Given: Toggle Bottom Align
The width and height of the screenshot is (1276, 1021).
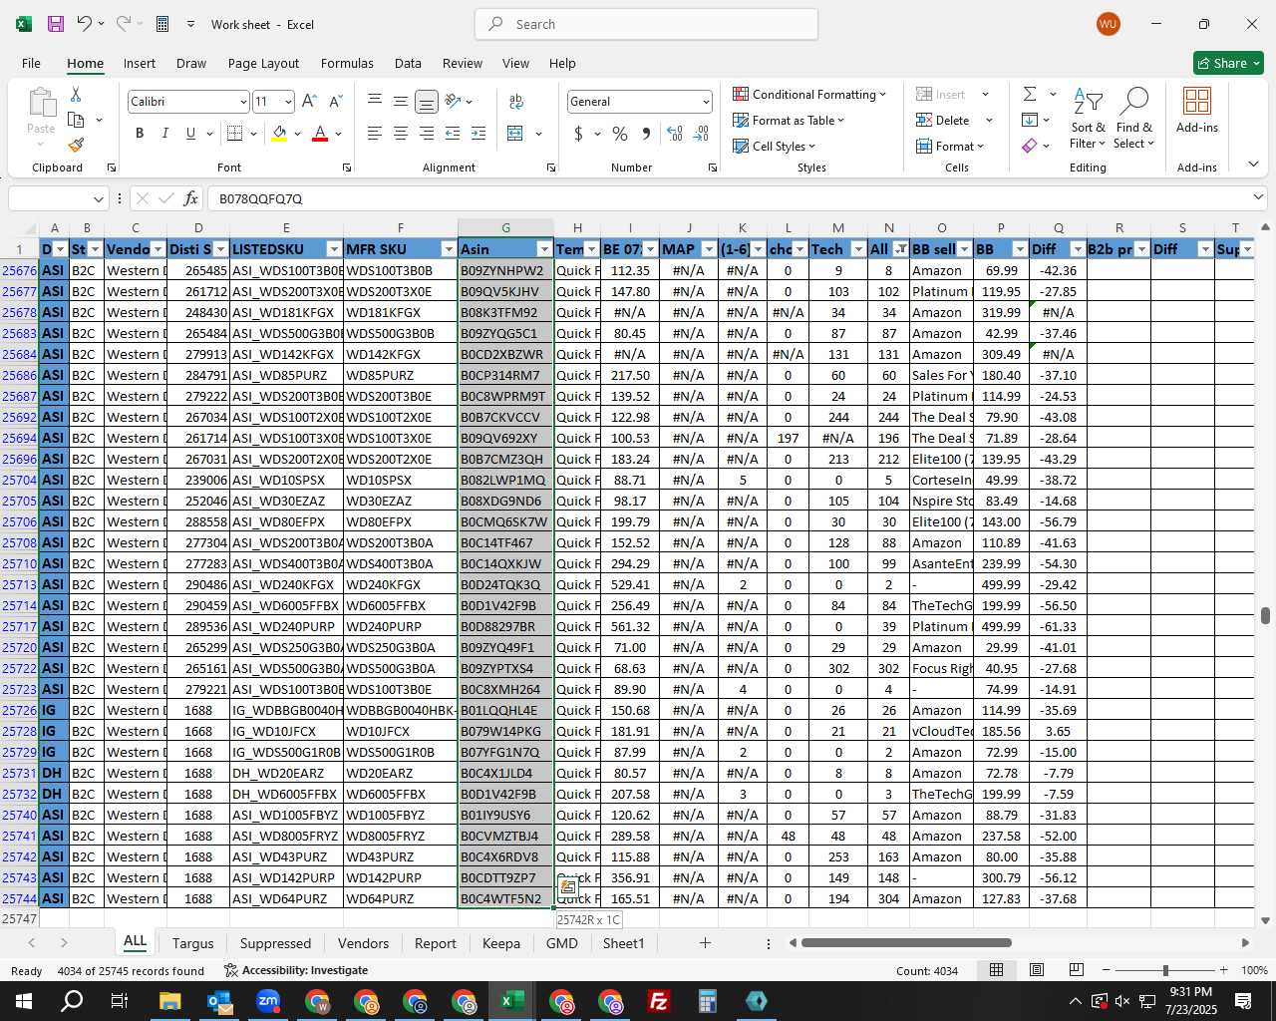Looking at the screenshot, I should pyautogui.click(x=426, y=101).
